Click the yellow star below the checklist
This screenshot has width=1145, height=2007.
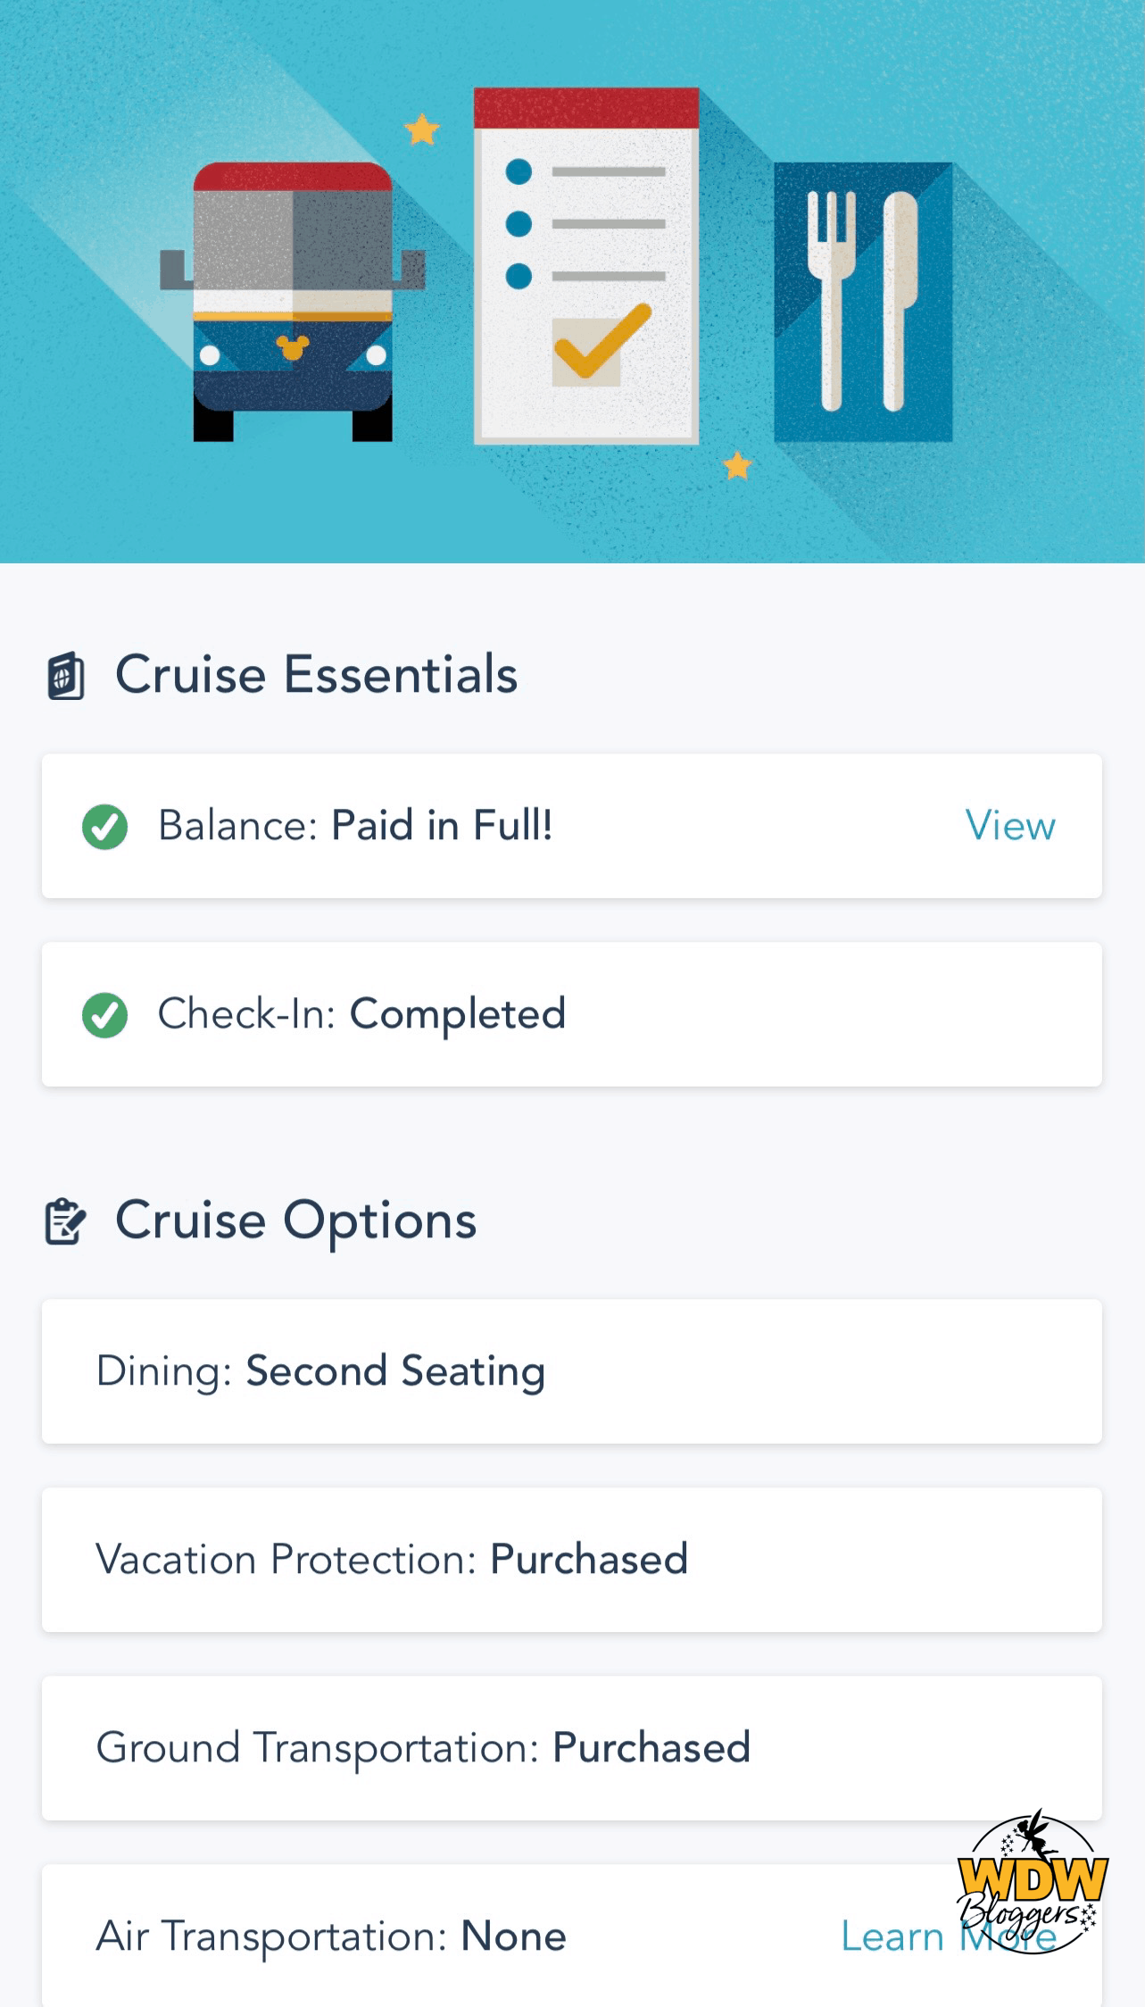click(737, 466)
